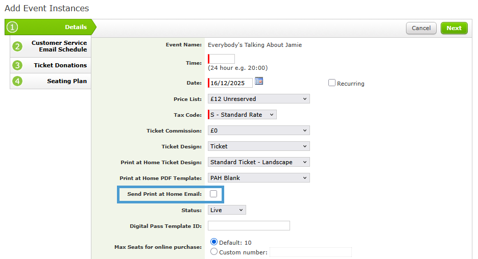Click the step 3 circle icon
This screenshot has height=259, width=478.
(x=18, y=65)
